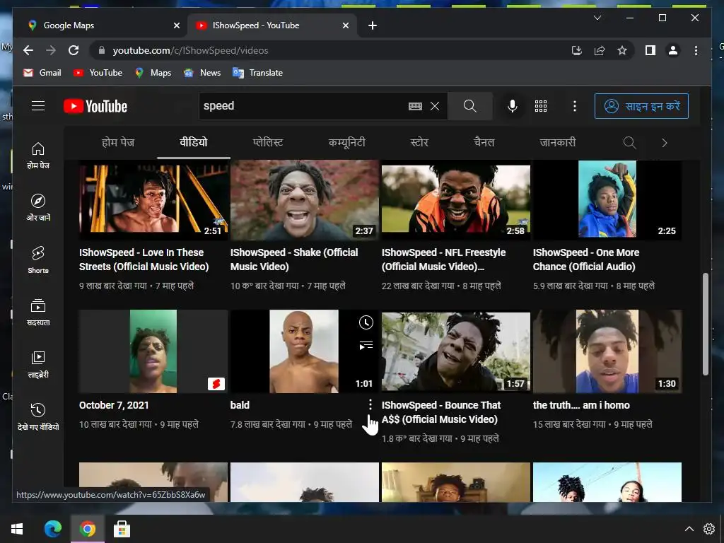Open the News bookmark
The image size is (724, 543).
202,73
